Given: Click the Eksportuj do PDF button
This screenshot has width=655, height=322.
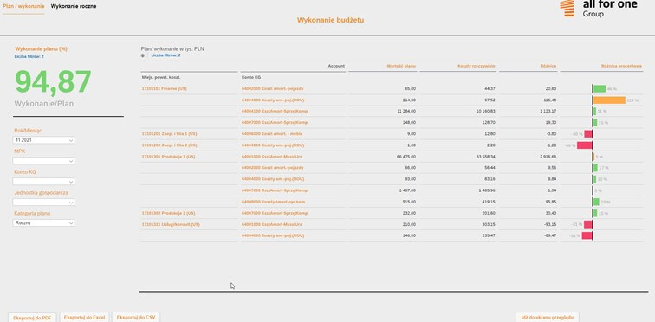Looking at the screenshot, I should click(x=32, y=318).
